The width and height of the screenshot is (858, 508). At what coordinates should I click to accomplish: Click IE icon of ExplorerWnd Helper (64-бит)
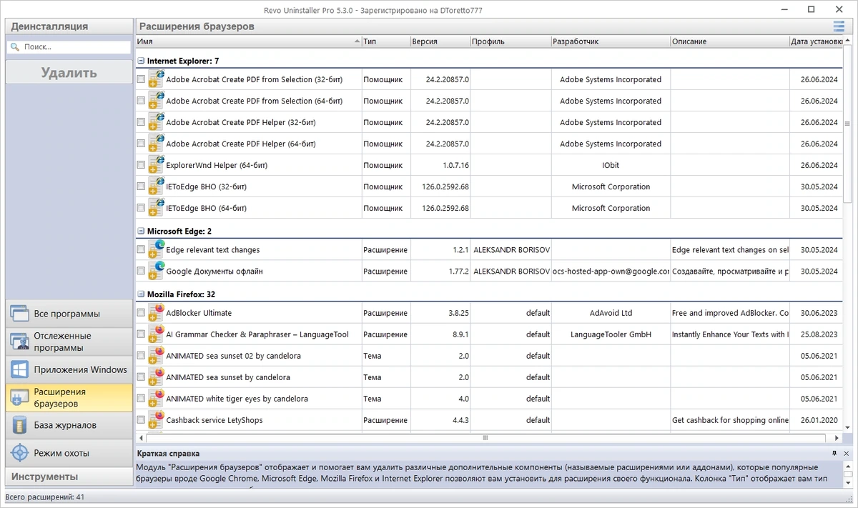coord(157,165)
